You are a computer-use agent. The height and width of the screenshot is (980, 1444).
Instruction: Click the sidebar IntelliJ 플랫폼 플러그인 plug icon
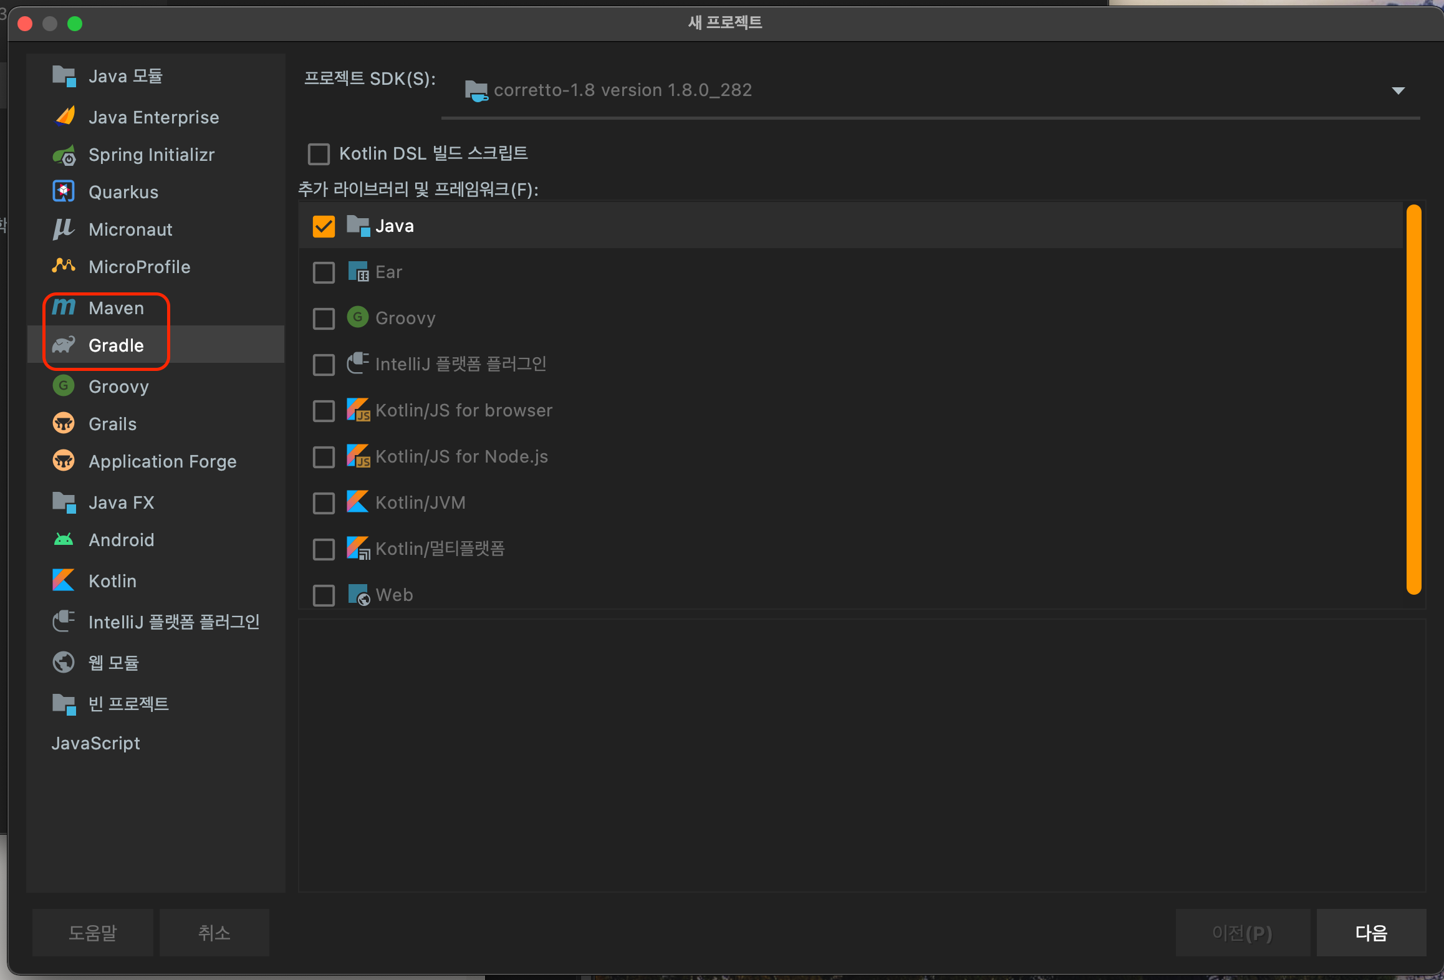pyautogui.click(x=64, y=622)
